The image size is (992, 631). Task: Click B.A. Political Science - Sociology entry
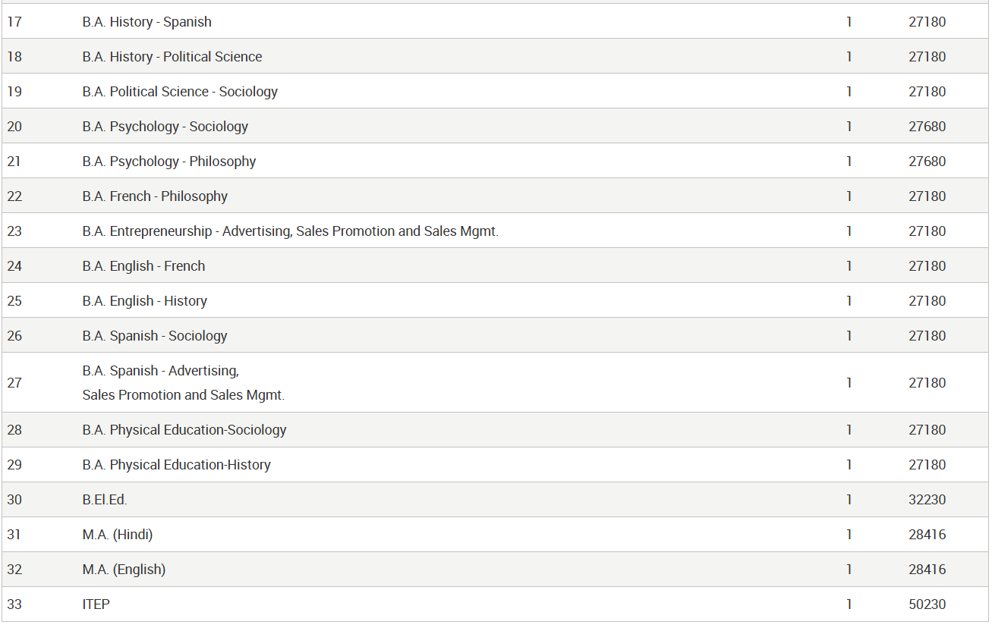[x=180, y=92]
